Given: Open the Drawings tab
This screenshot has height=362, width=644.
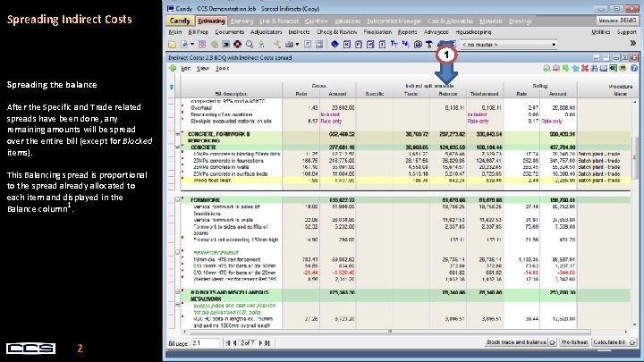Looking at the screenshot, I should tap(520, 21).
